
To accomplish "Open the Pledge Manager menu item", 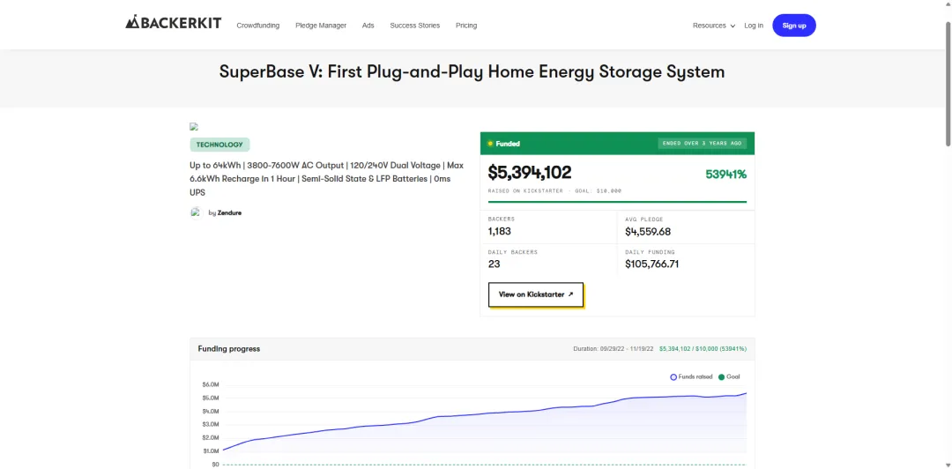I will pos(321,26).
